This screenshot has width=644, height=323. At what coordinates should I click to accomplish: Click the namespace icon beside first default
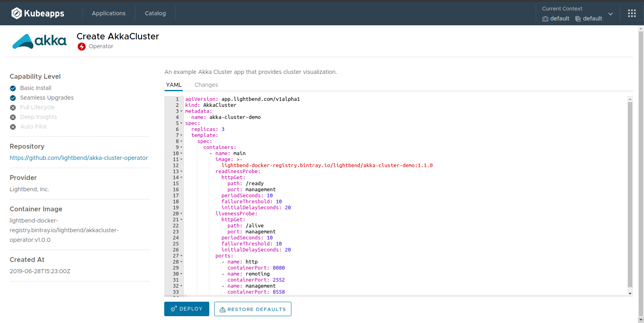(545, 19)
